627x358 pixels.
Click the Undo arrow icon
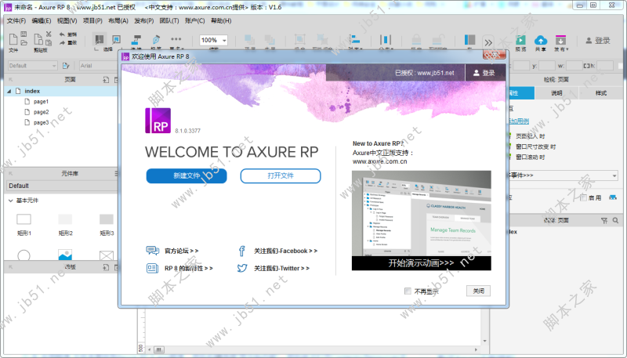(x=62, y=34)
